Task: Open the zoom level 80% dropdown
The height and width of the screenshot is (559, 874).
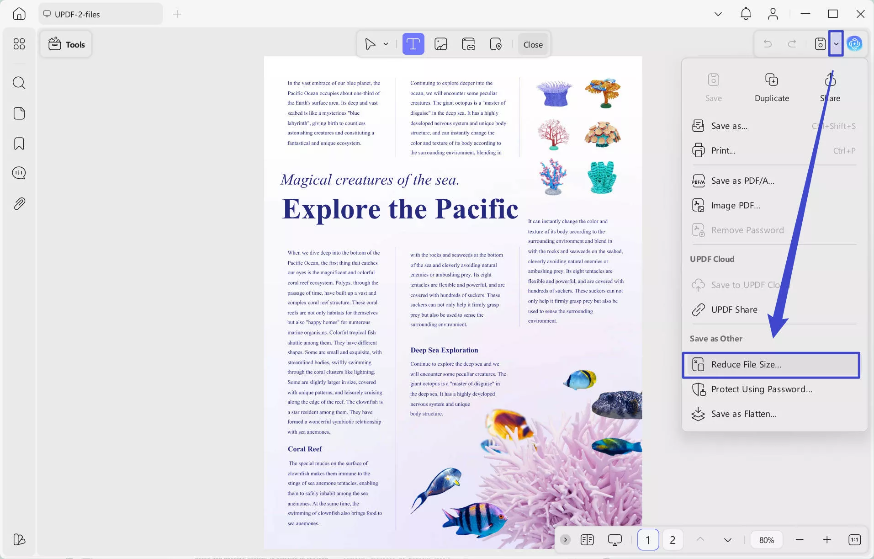Action: point(766,540)
